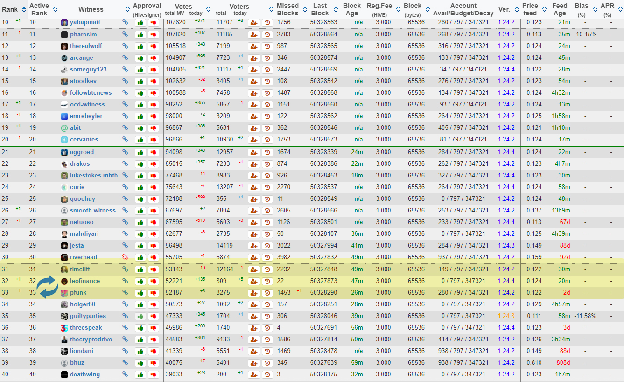Open the voter history icon for abit

(x=267, y=128)
